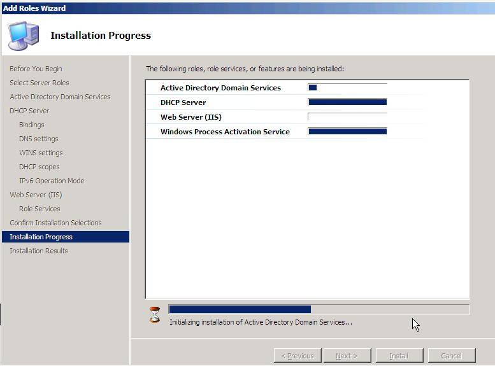
Task: Click the Active Directory Domain Services row label in the list
Action: (x=220, y=88)
